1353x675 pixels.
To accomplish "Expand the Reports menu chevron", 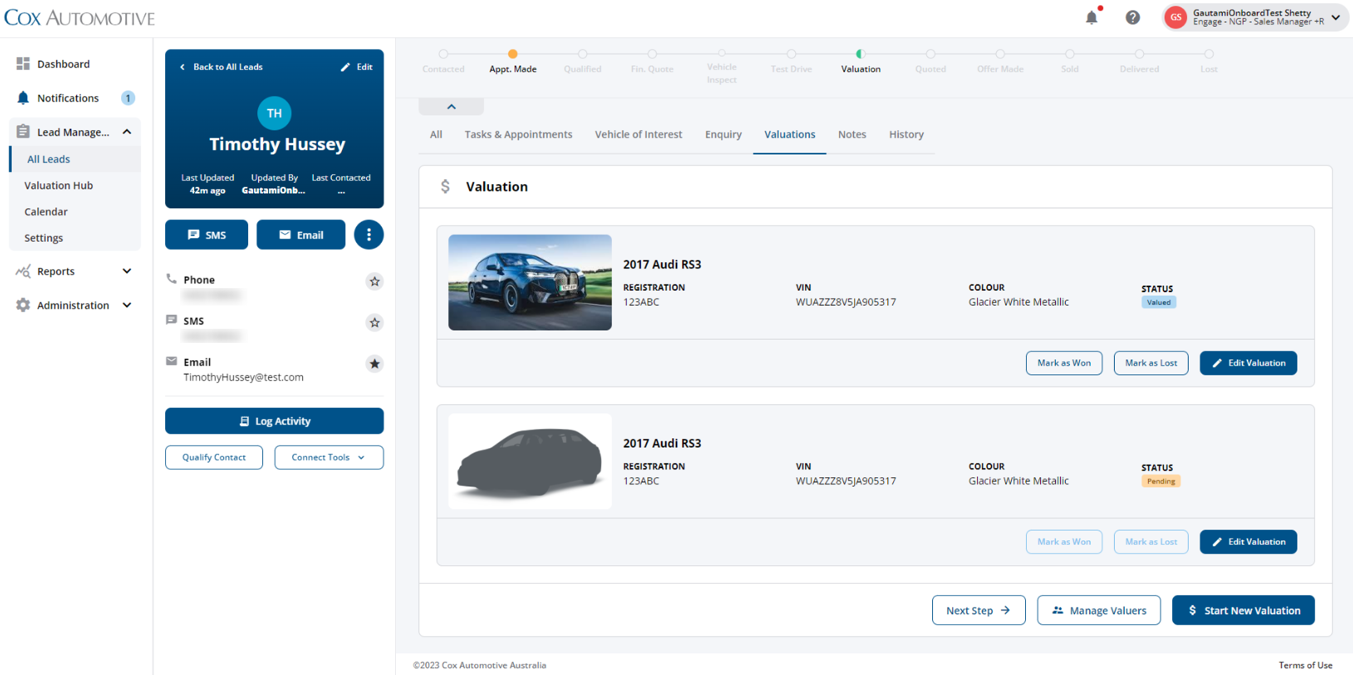I will pos(127,271).
